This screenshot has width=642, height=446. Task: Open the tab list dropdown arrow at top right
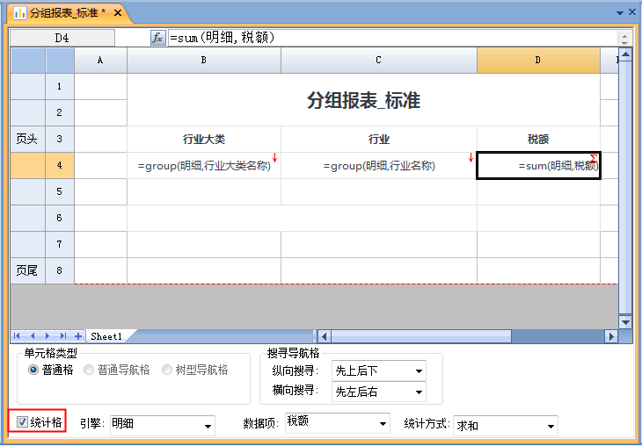pyautogui.click(x=620, y=13)
